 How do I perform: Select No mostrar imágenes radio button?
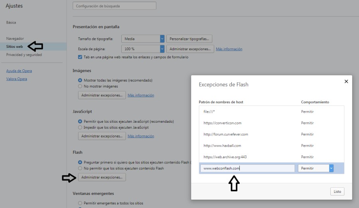click(80, 86)
